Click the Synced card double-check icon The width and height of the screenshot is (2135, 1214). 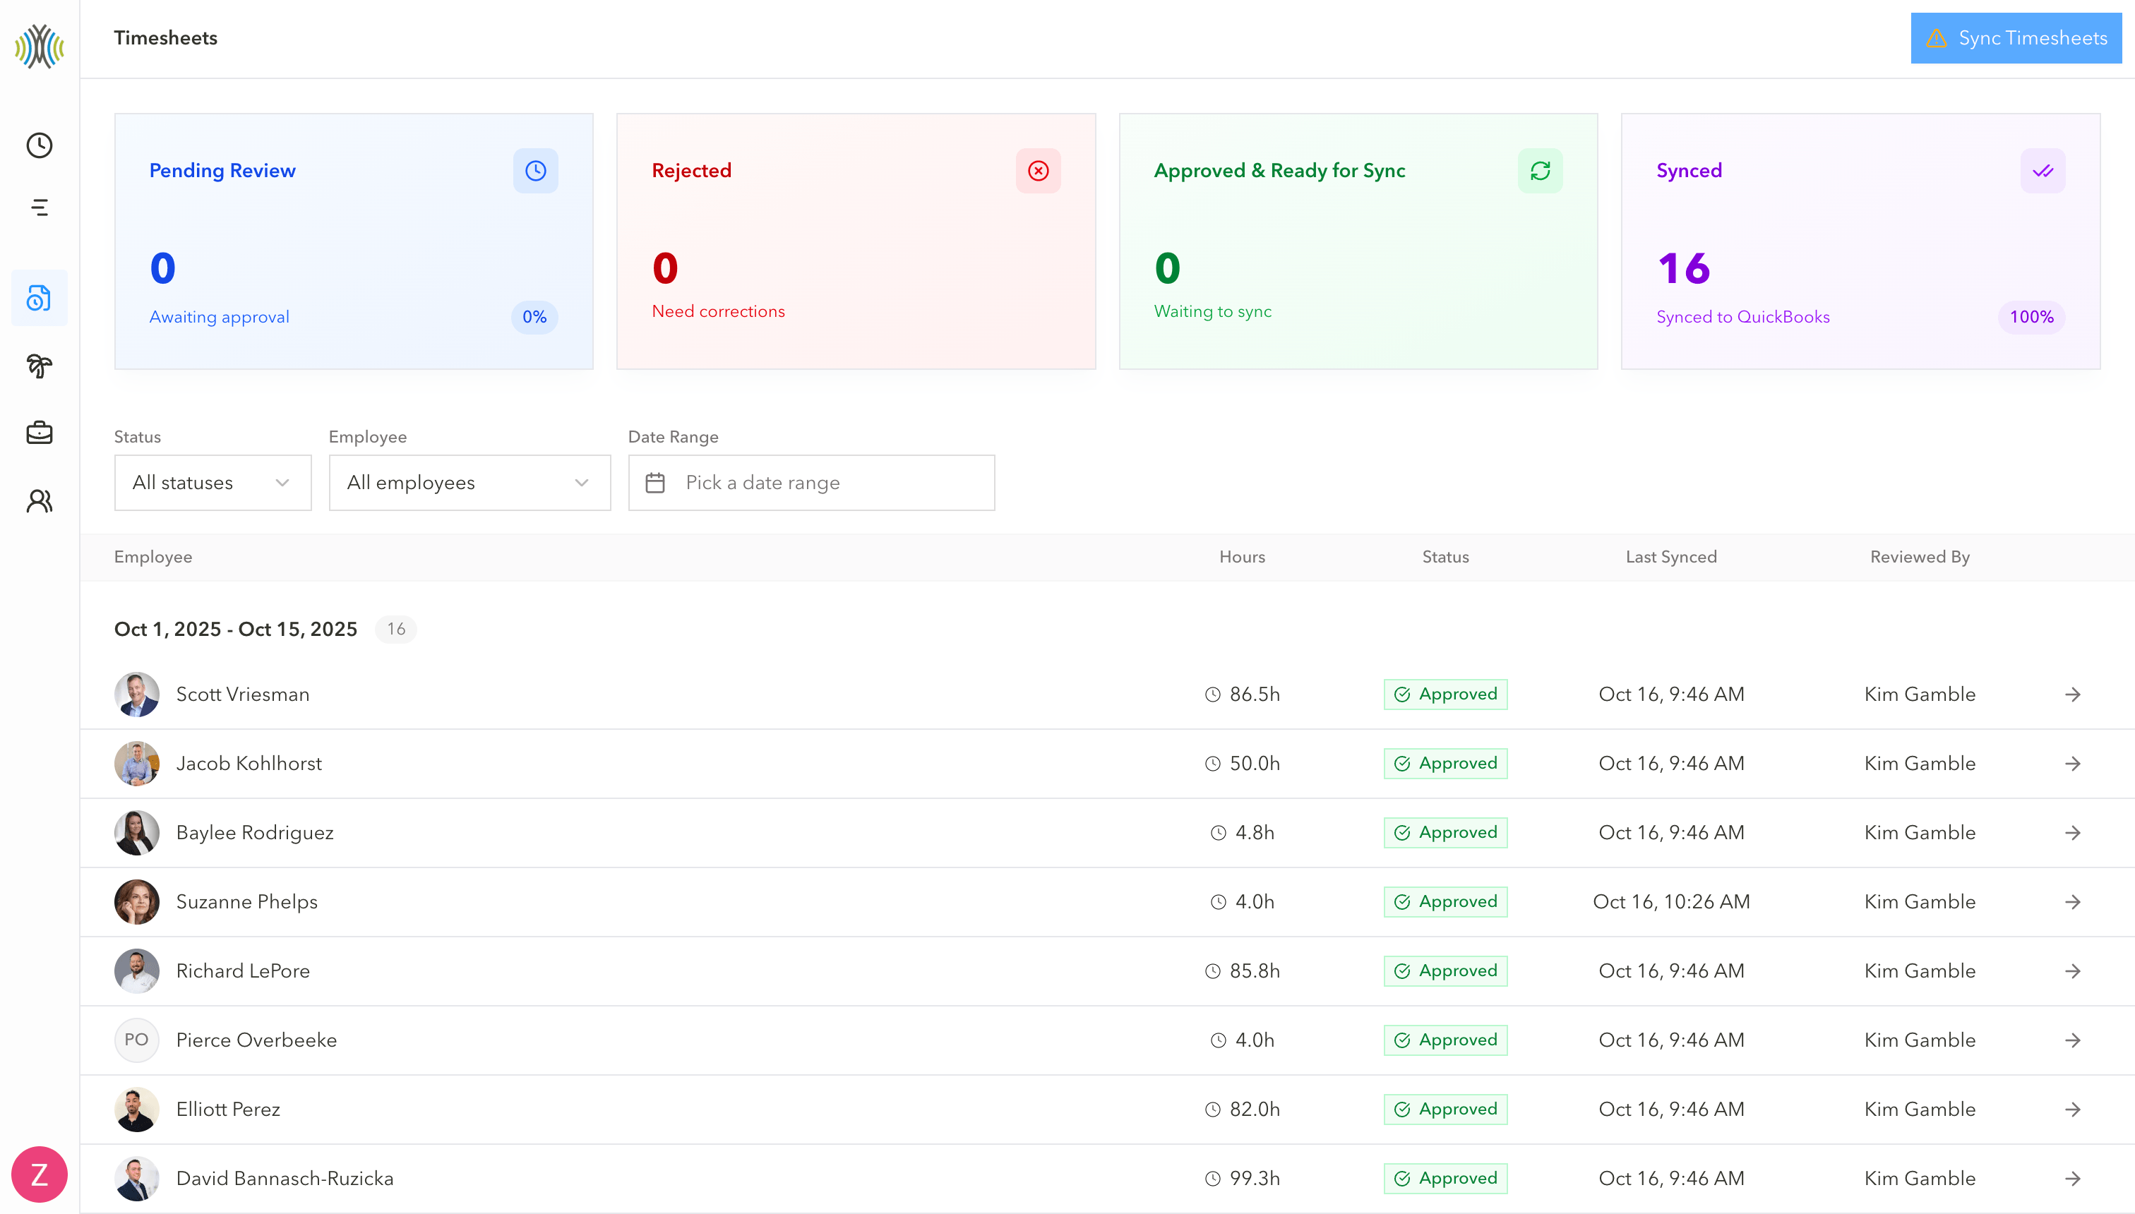[2043, 171]
